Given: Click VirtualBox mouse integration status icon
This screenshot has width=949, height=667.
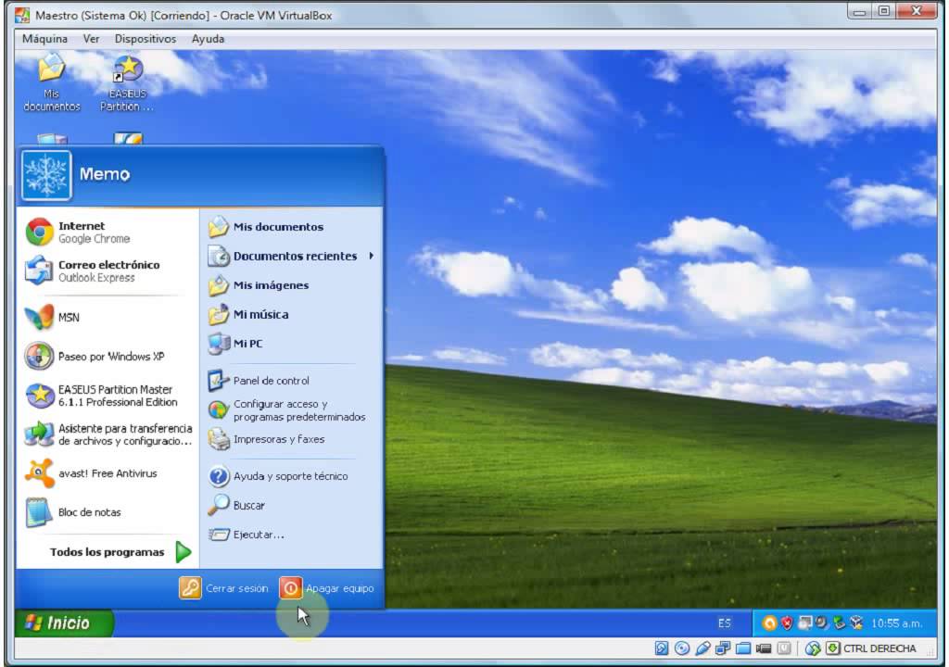Looking at the screenshot, I should (x=812, y=648).
